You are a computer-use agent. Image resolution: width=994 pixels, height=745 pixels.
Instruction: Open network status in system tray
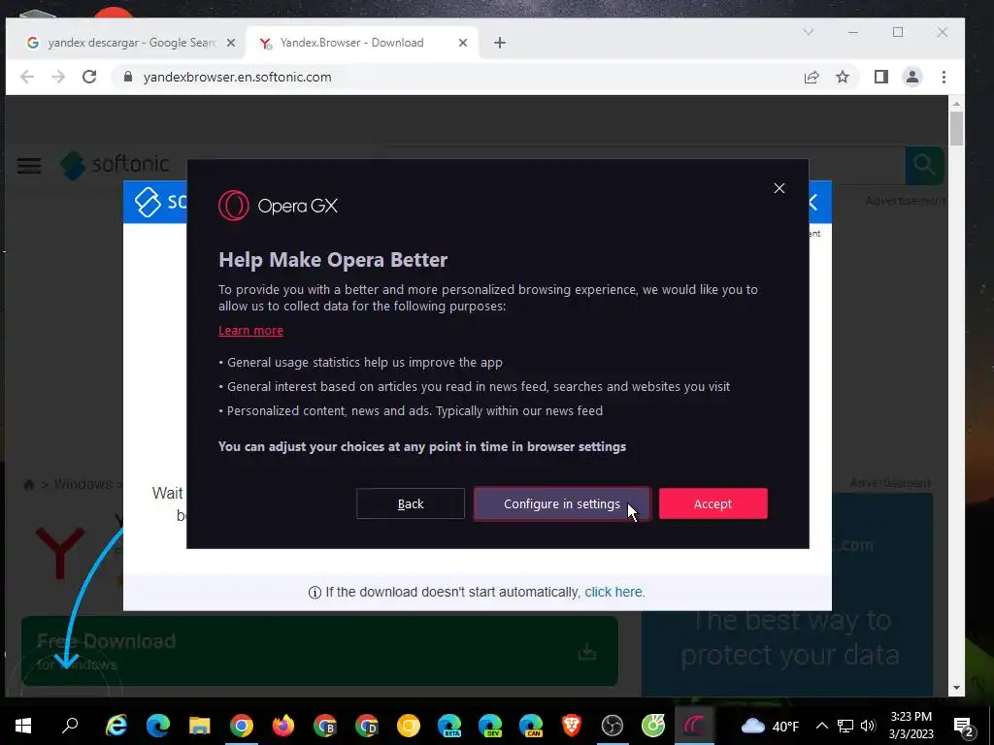click(x=845, y=726)
